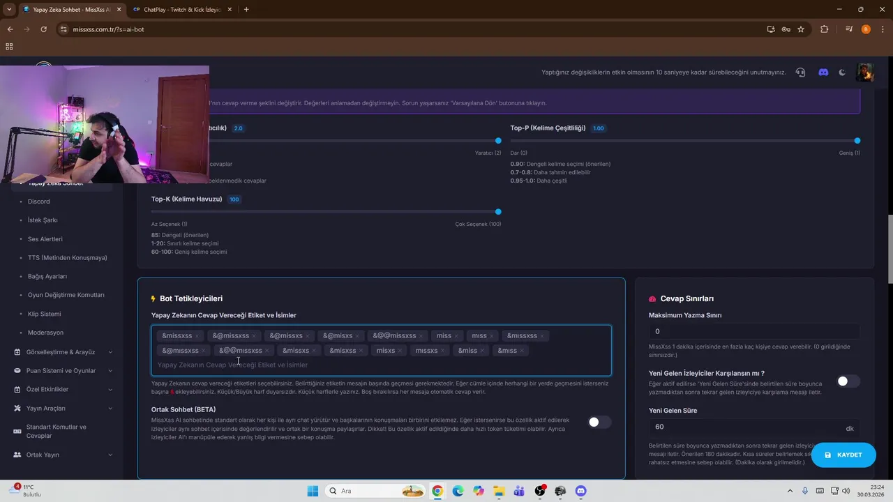Open the Chrome tab search dropdown

coord(9,10)
